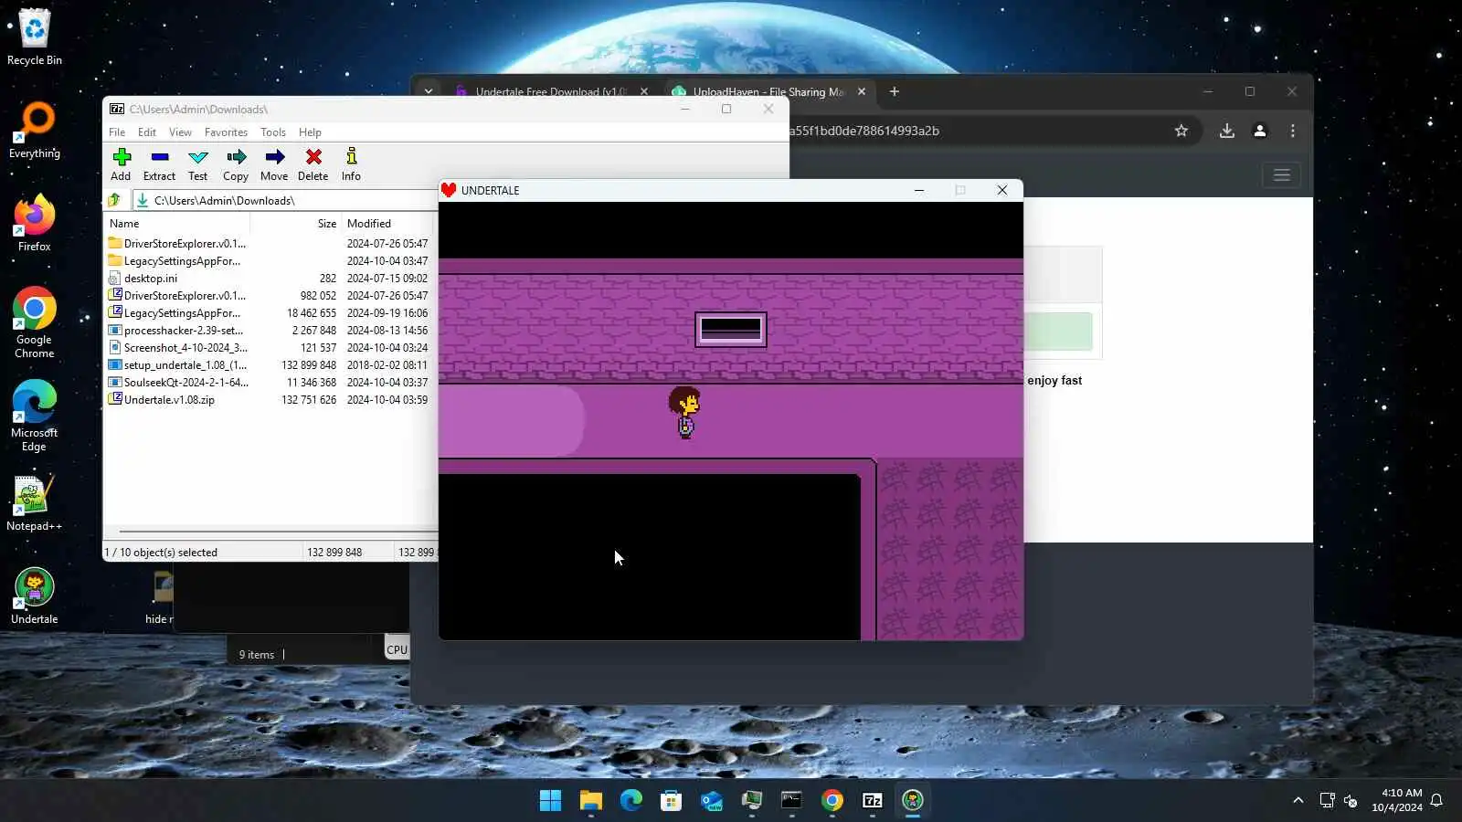
Task: Select the DriverStoreExplorer row sized 982 052
Action: pyautogui.click(x=269, y=296)
